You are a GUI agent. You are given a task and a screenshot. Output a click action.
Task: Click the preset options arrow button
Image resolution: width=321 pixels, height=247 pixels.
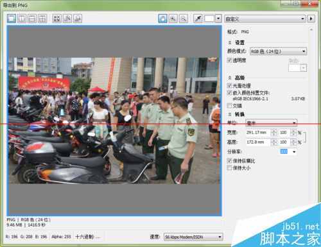coord(311,19)
